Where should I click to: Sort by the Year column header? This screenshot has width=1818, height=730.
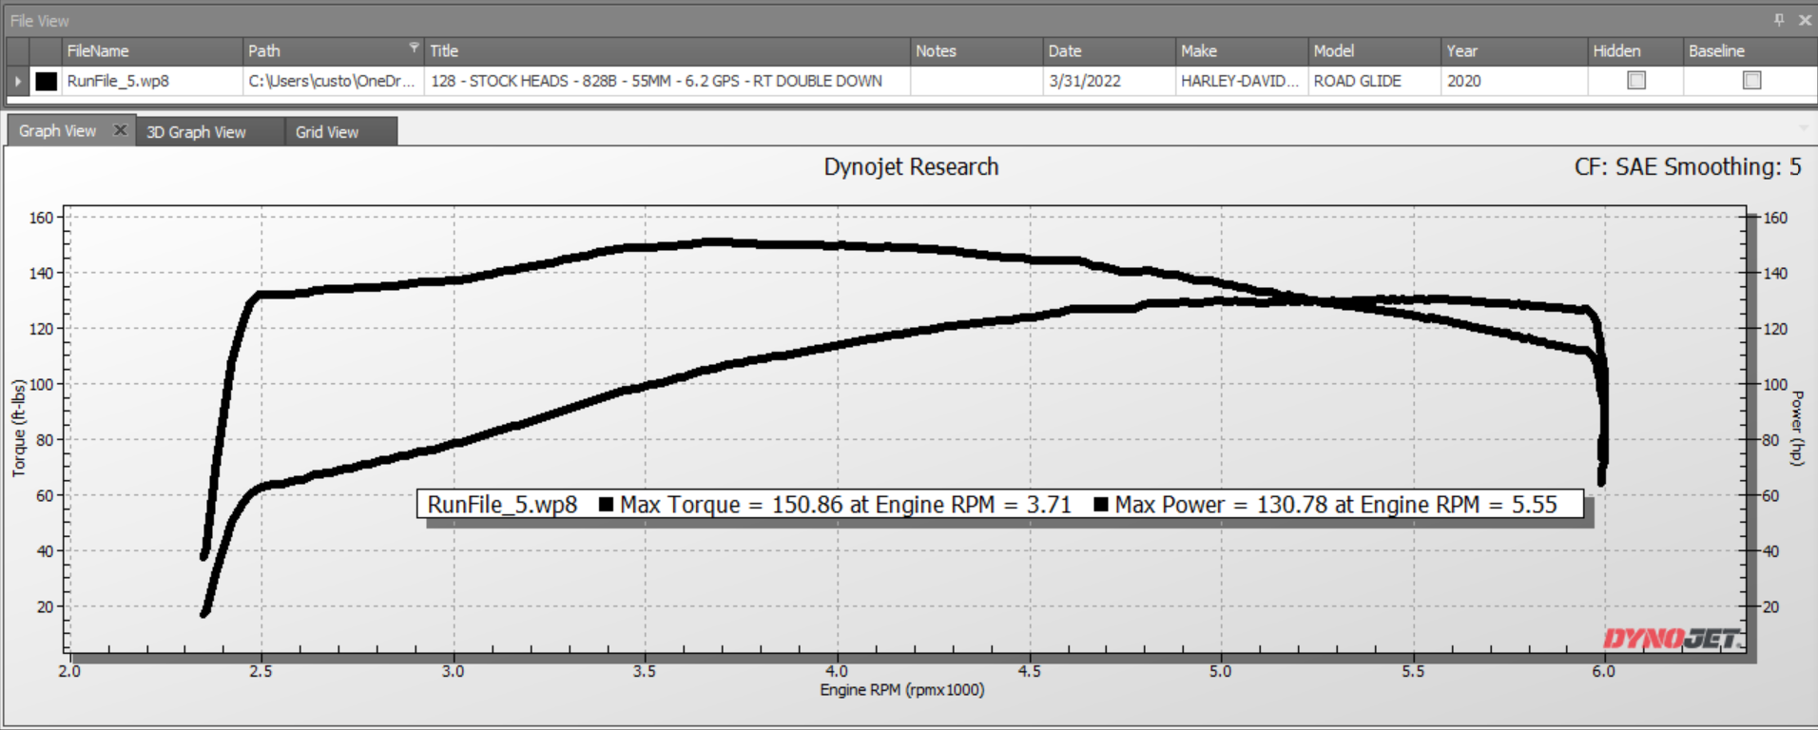1515,51
